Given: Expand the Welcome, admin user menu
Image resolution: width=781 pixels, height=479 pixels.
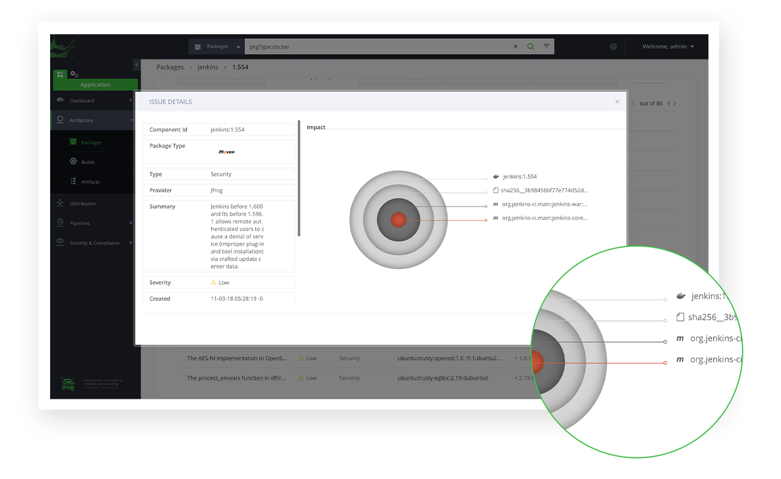Looking at the screenshot, I should [668, 47].
